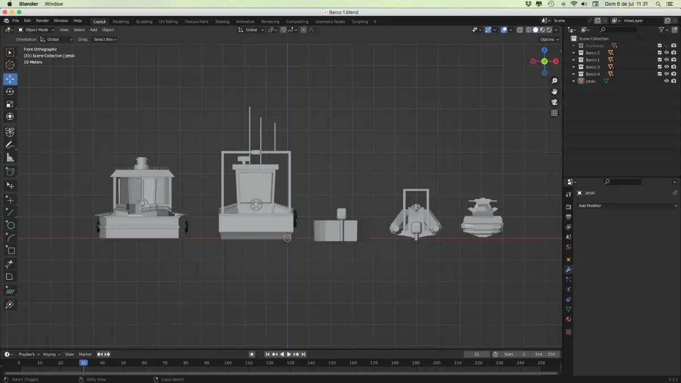Image resolution: width=681 pixels, height=383 pixels.
Task: Activate the Scale tool
Action: (x=10, y=104)
